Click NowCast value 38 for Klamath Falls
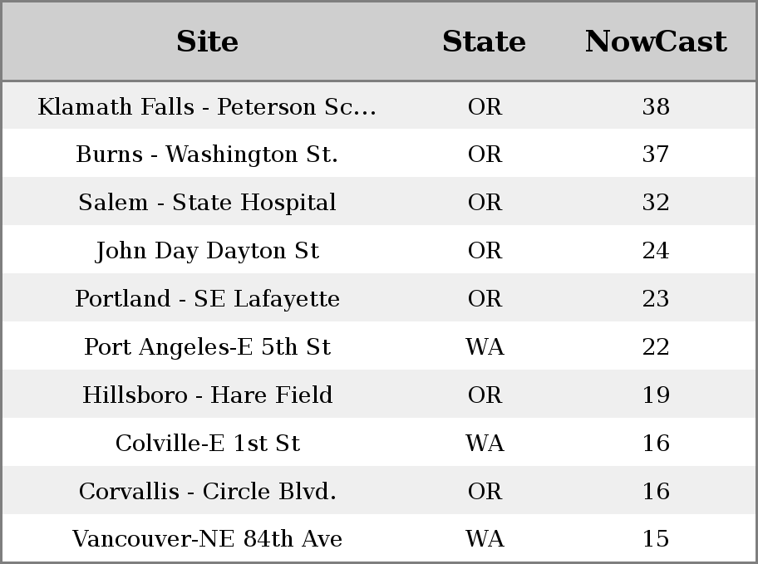This screenshot has width=758, height=564. [656, 107]
